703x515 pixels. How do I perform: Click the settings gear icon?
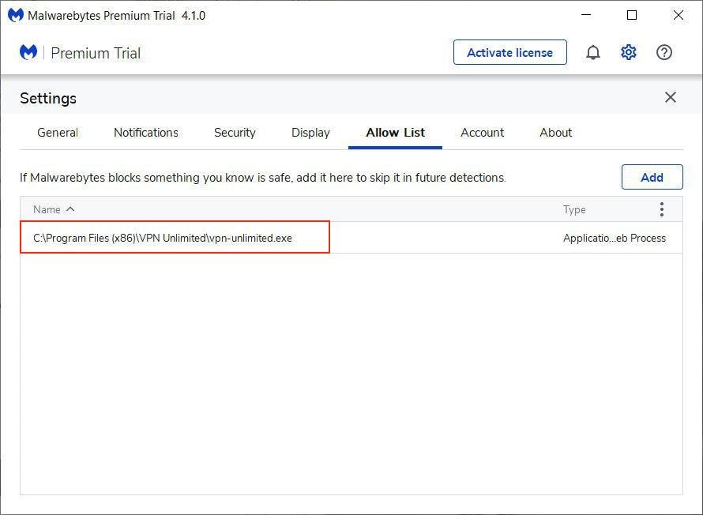tap(629, 53)
